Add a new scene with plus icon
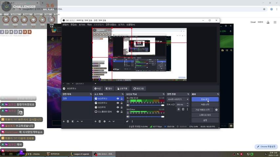 tap(64, 121)
